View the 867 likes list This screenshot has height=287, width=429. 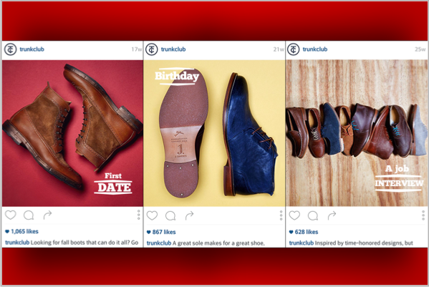click(x=161, y=232)
